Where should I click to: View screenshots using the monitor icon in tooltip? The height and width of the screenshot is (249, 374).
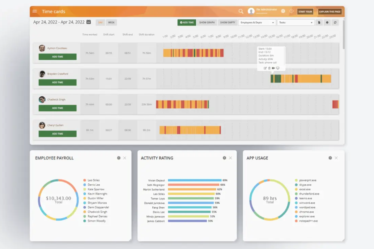[278, 68]
